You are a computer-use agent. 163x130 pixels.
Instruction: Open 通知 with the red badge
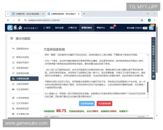tap(112, 28)
